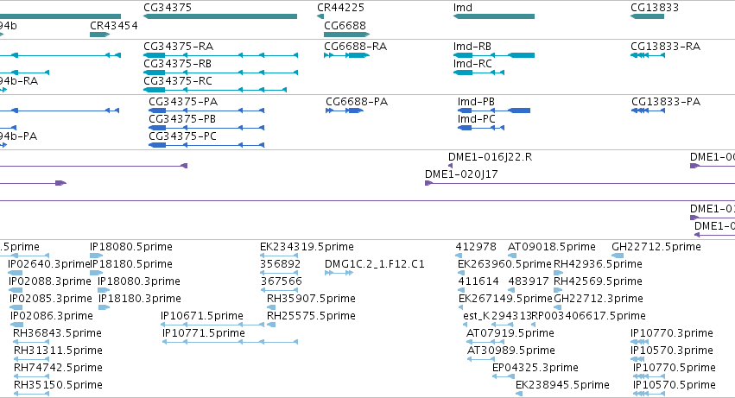This screenshot has width=735, height=398.
Task: Click the CR44225 gene feature
Action: [x=320, y=16]
